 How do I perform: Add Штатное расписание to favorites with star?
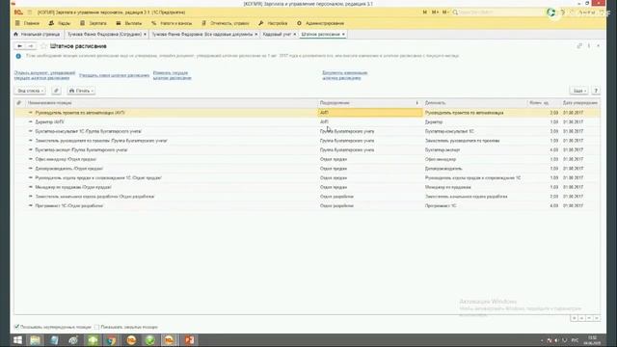[43, 46]
